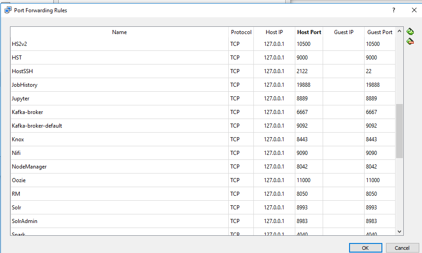422x253 pixels.
Task: Click host port 10500 in HS2v2 row
Action: point(304,44)
